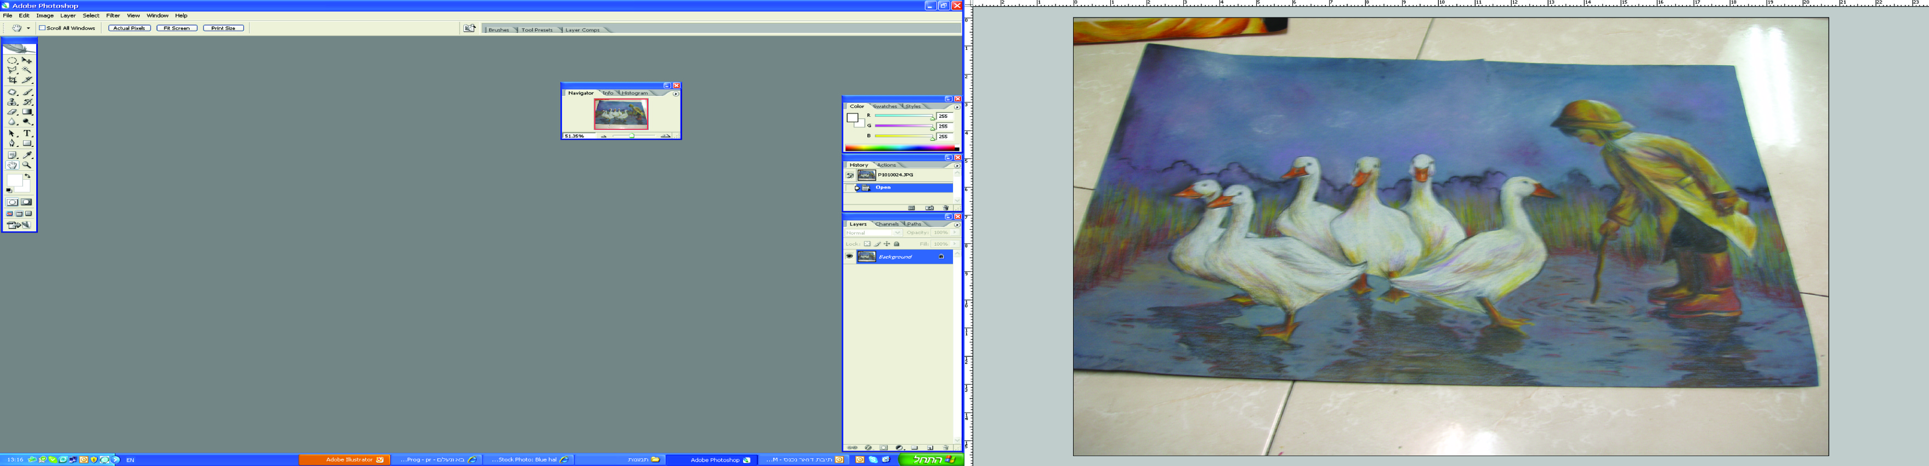
Task: Switch to Adobe Illustrator in taskbar
Action: [344, 460]
